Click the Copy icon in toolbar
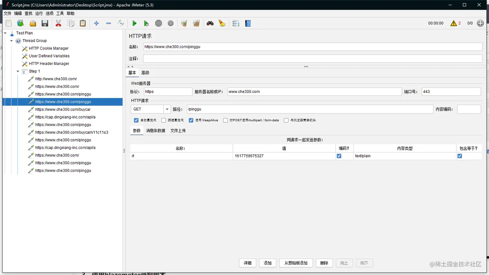 tap(71, 23)
